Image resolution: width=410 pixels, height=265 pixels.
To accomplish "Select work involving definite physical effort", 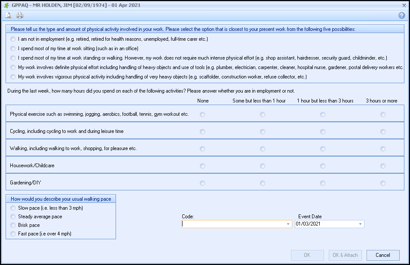I will [13, 67].
